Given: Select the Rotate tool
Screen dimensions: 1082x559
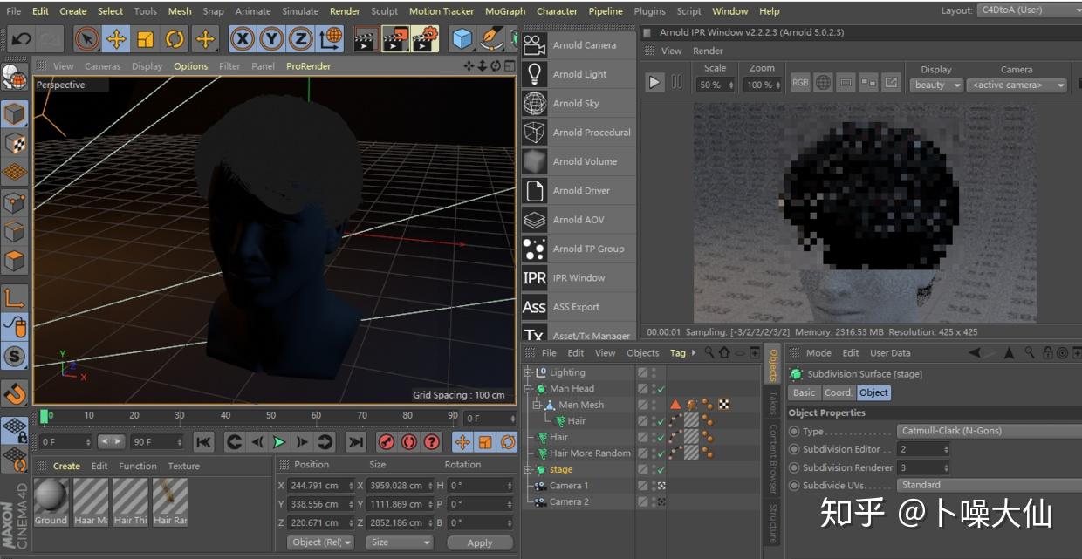Looking at the screenshot, I should (x=174, y=38).
